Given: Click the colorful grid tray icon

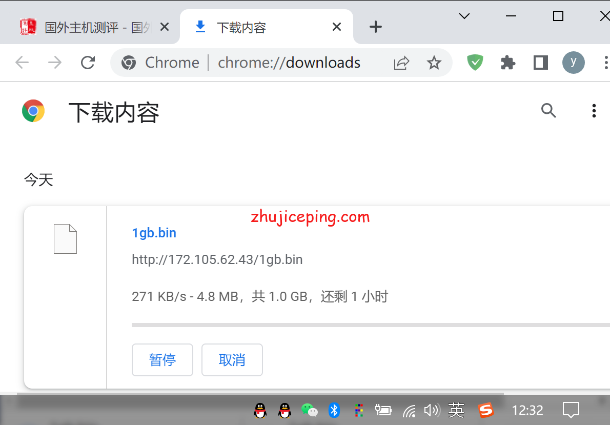Looking at the screenshot, I should tap(359, 410).
